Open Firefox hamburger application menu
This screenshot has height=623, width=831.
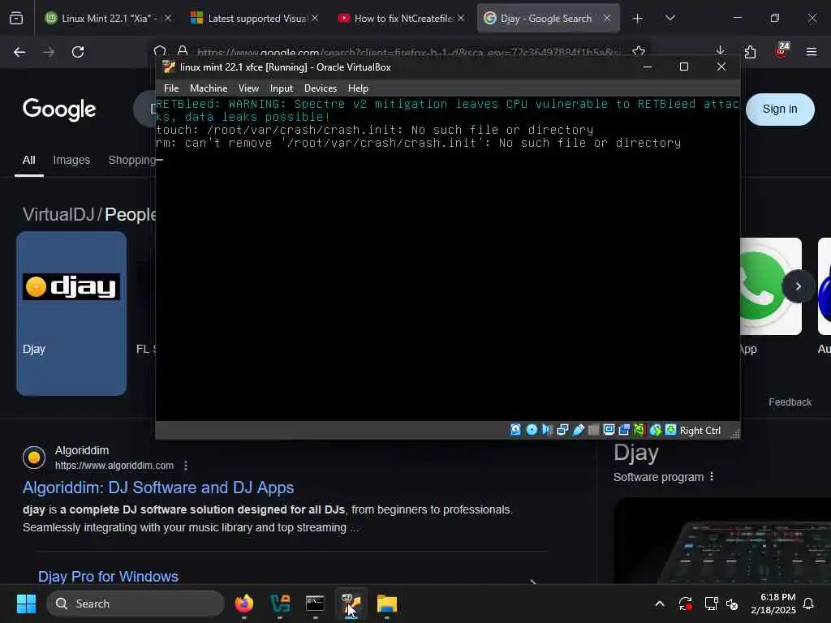[812, 52]
